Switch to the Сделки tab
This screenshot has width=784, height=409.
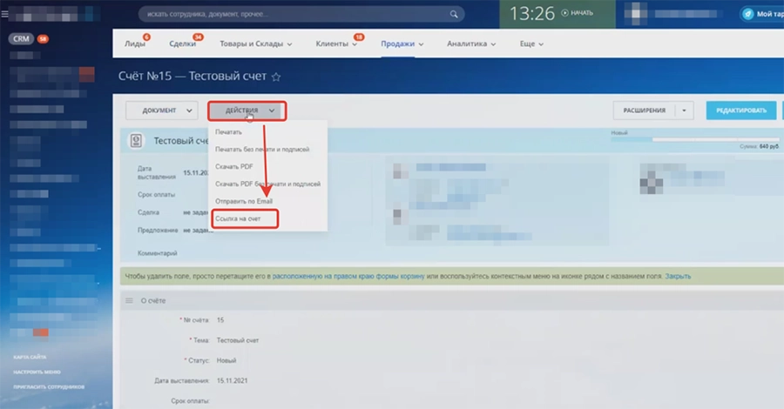tap(183, 44)
